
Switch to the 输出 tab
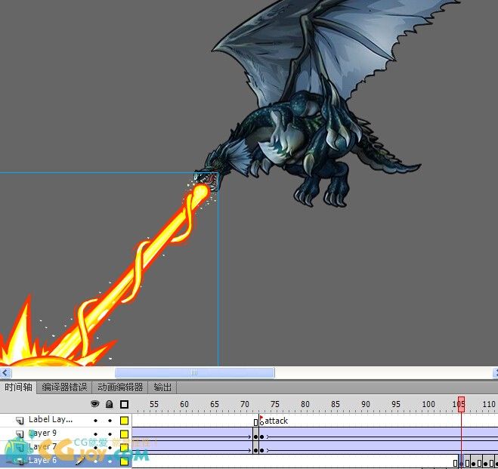click(x=162, y=387)
